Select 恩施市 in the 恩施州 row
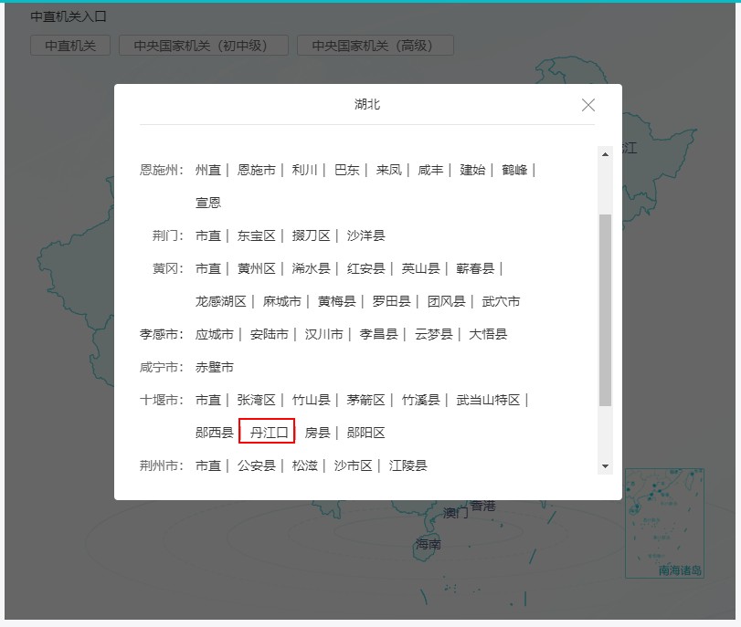This screenshot has height=627, width=741. [x=256, y=170]
